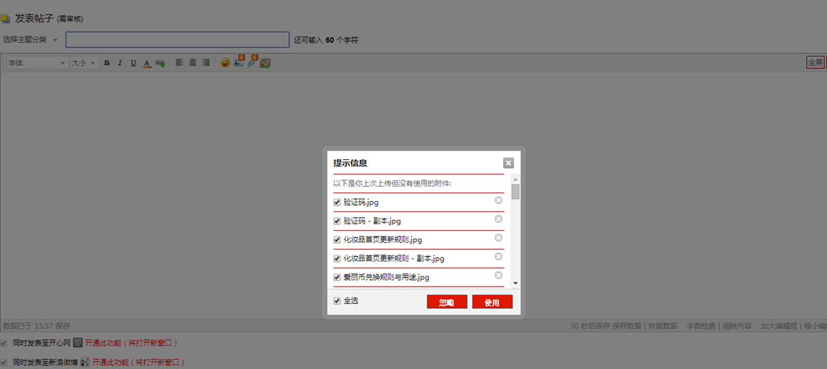Image resolution: width=827 pixels, height=369 pixels.
Task: Click the dialog scrollbar down arrow
Action: click(515, 284)
